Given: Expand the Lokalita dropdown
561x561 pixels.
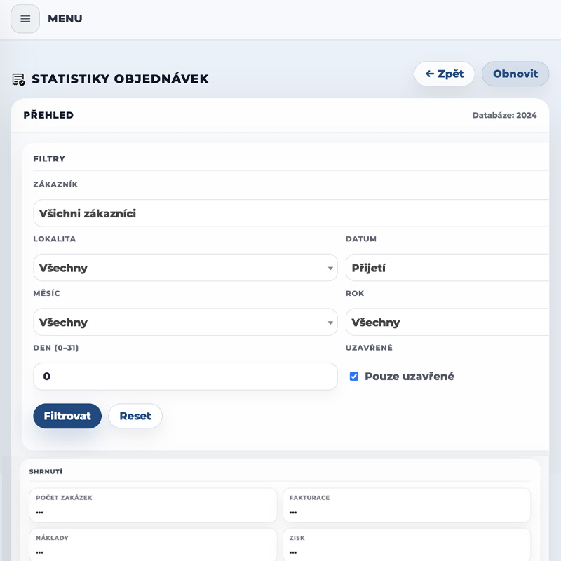Looking at the screenshot, I should pos(185,268).
